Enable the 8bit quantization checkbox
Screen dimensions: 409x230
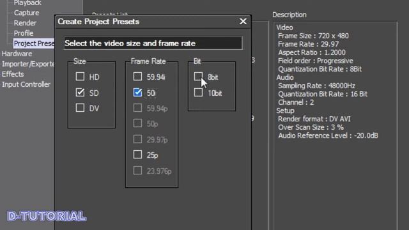tap(198, 77)
